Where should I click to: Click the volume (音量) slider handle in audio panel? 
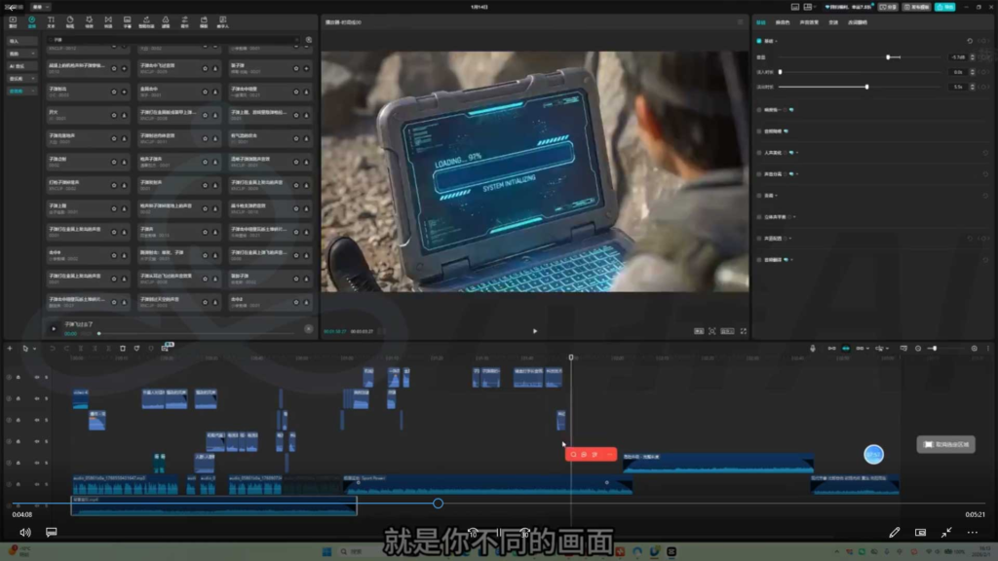point(887,57)
